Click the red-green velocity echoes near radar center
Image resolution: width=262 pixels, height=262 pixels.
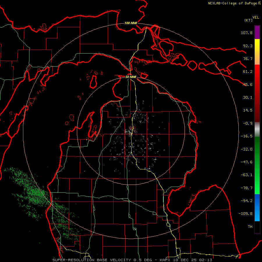[131, 130]
